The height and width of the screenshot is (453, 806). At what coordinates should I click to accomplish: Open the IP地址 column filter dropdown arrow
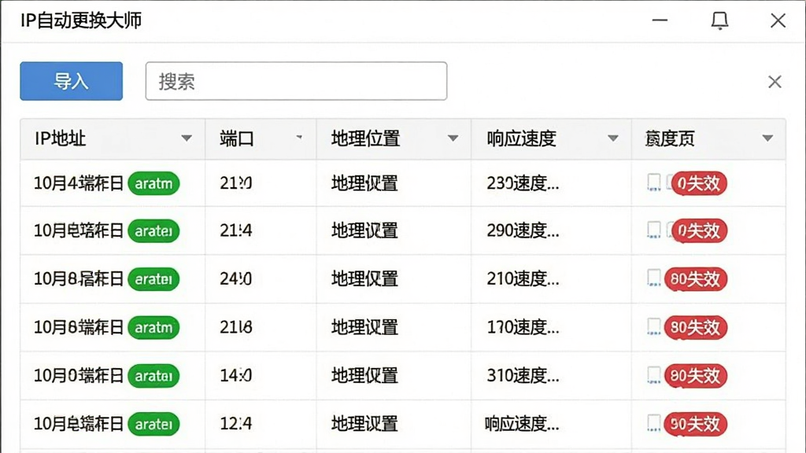click(x=187, y=138)
